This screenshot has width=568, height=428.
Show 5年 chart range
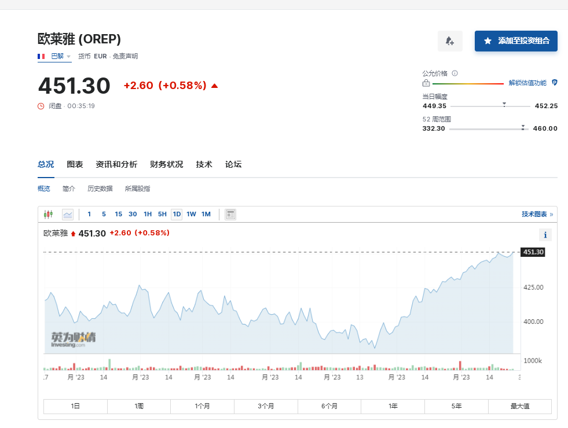(x=456, y=406)
